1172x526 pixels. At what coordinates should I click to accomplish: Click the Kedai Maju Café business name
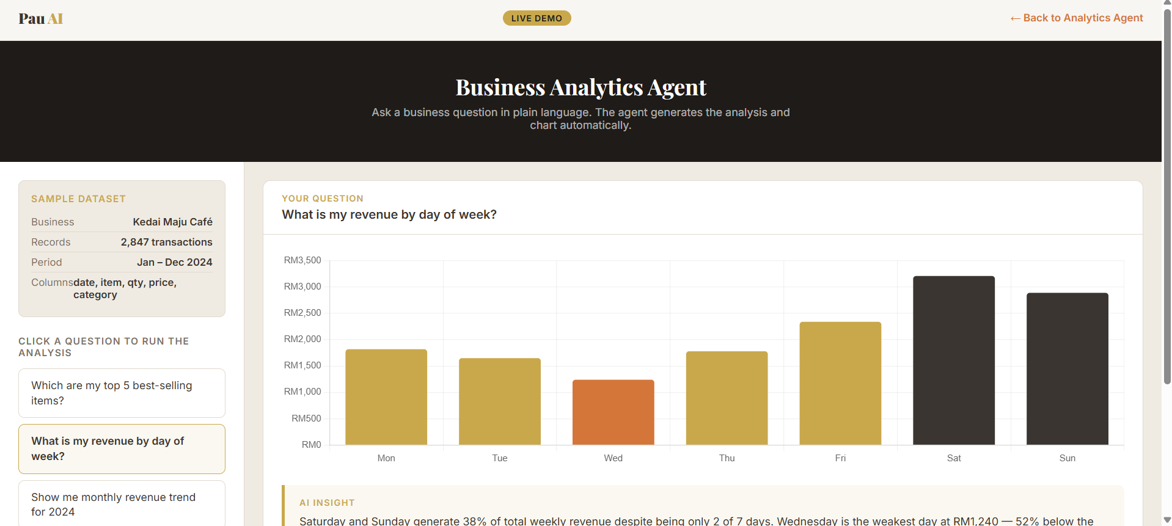click(172, 222)
